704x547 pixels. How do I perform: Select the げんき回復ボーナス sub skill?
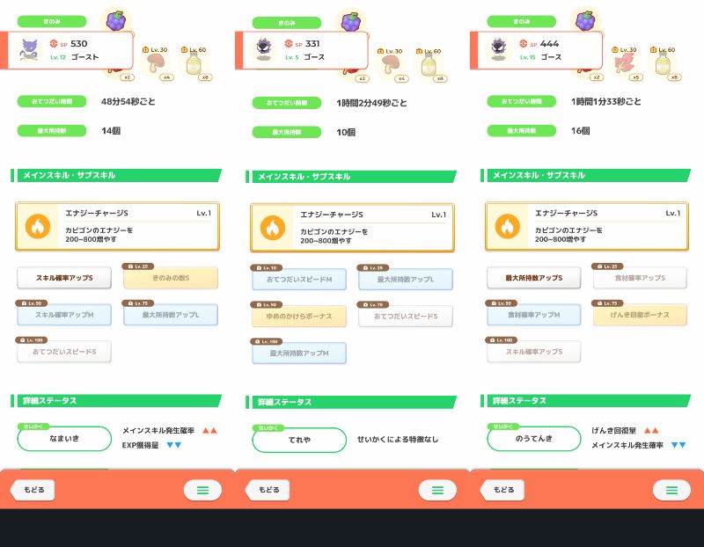[x=641, y=315]
